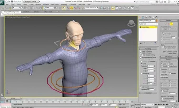
Task: Expand the Soft Selection rollout
Action: coord(169,57)
